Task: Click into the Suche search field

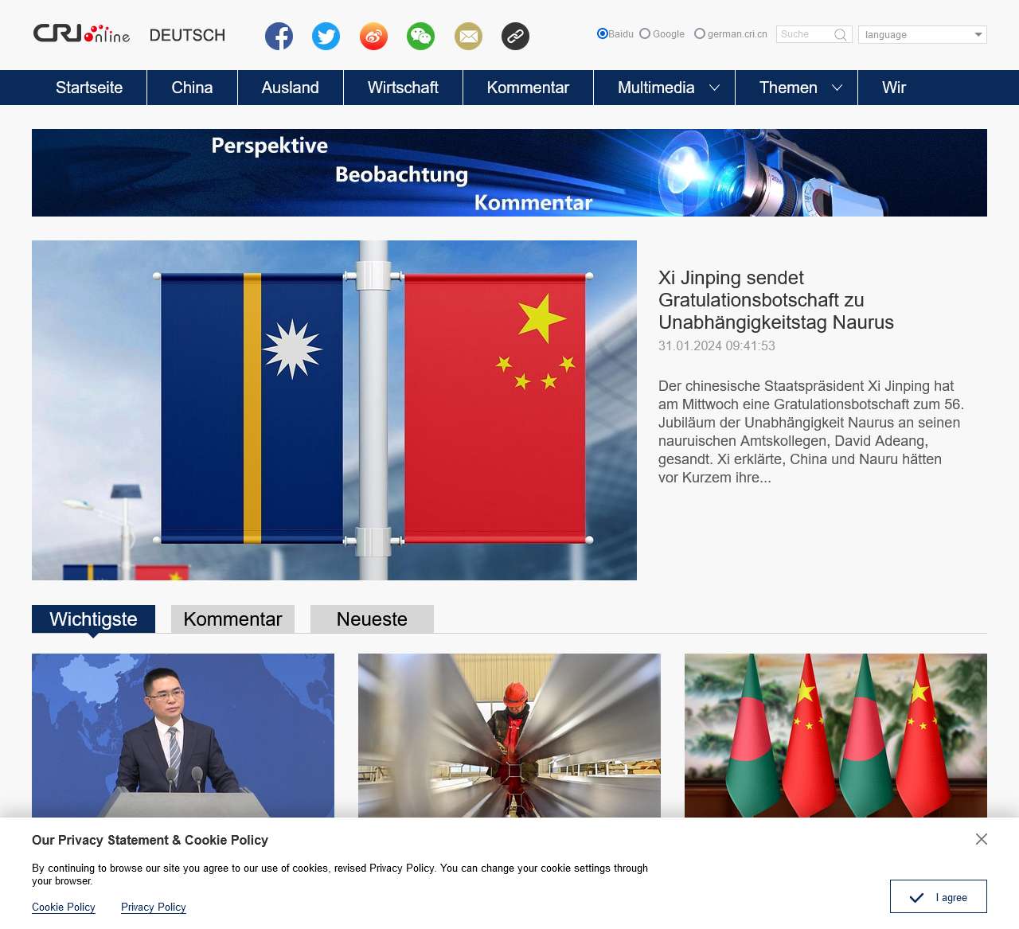Action: coord(804,35)
